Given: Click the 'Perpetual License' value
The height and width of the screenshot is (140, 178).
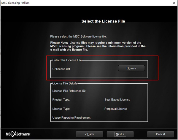Looking at the screenshot, I should (116, 109).
